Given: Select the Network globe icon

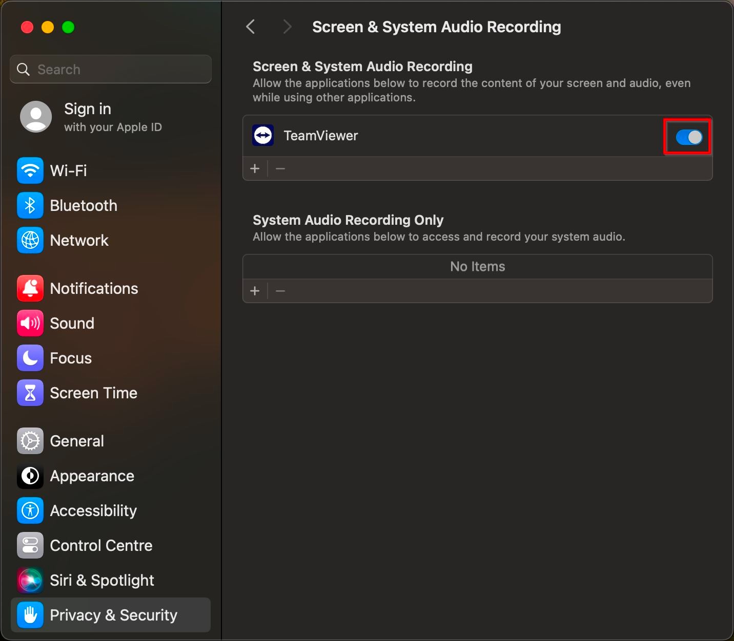Looking at the screenshot, I should tap(30, 240).
